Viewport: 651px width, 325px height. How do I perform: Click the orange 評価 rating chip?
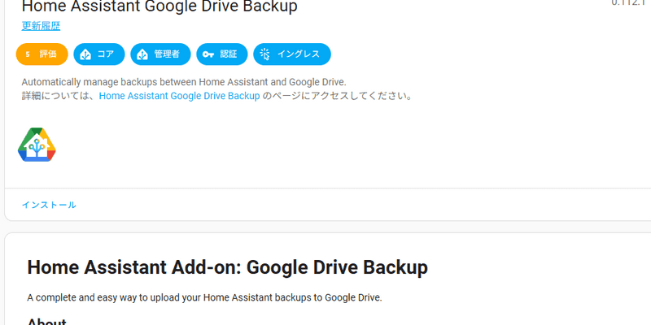[x=42, y=54]
